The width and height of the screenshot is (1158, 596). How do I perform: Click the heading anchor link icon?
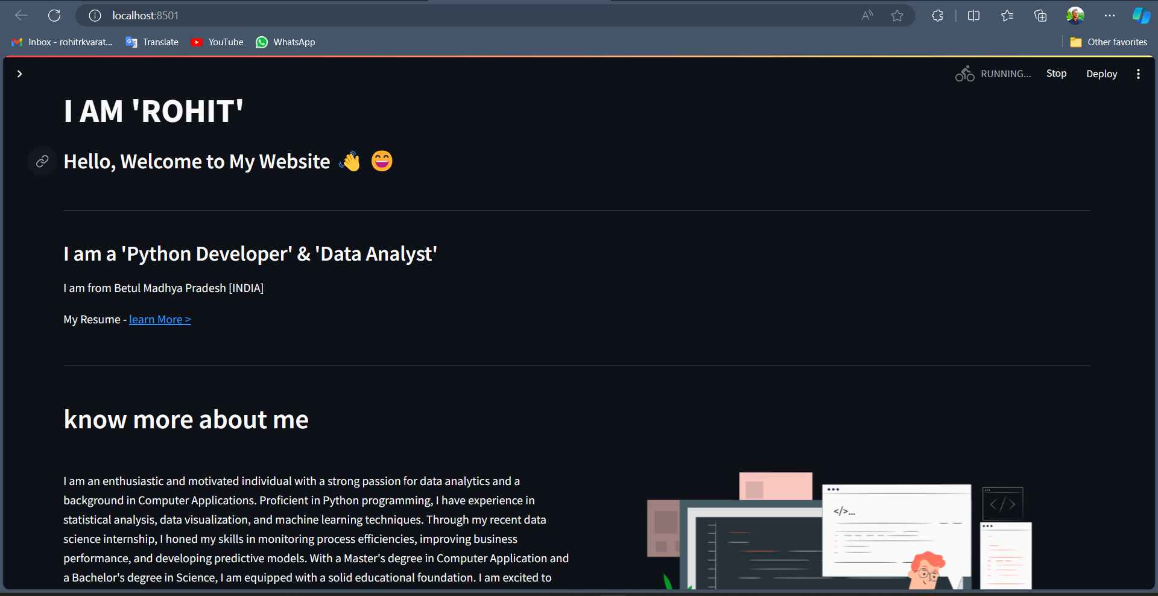42,161
